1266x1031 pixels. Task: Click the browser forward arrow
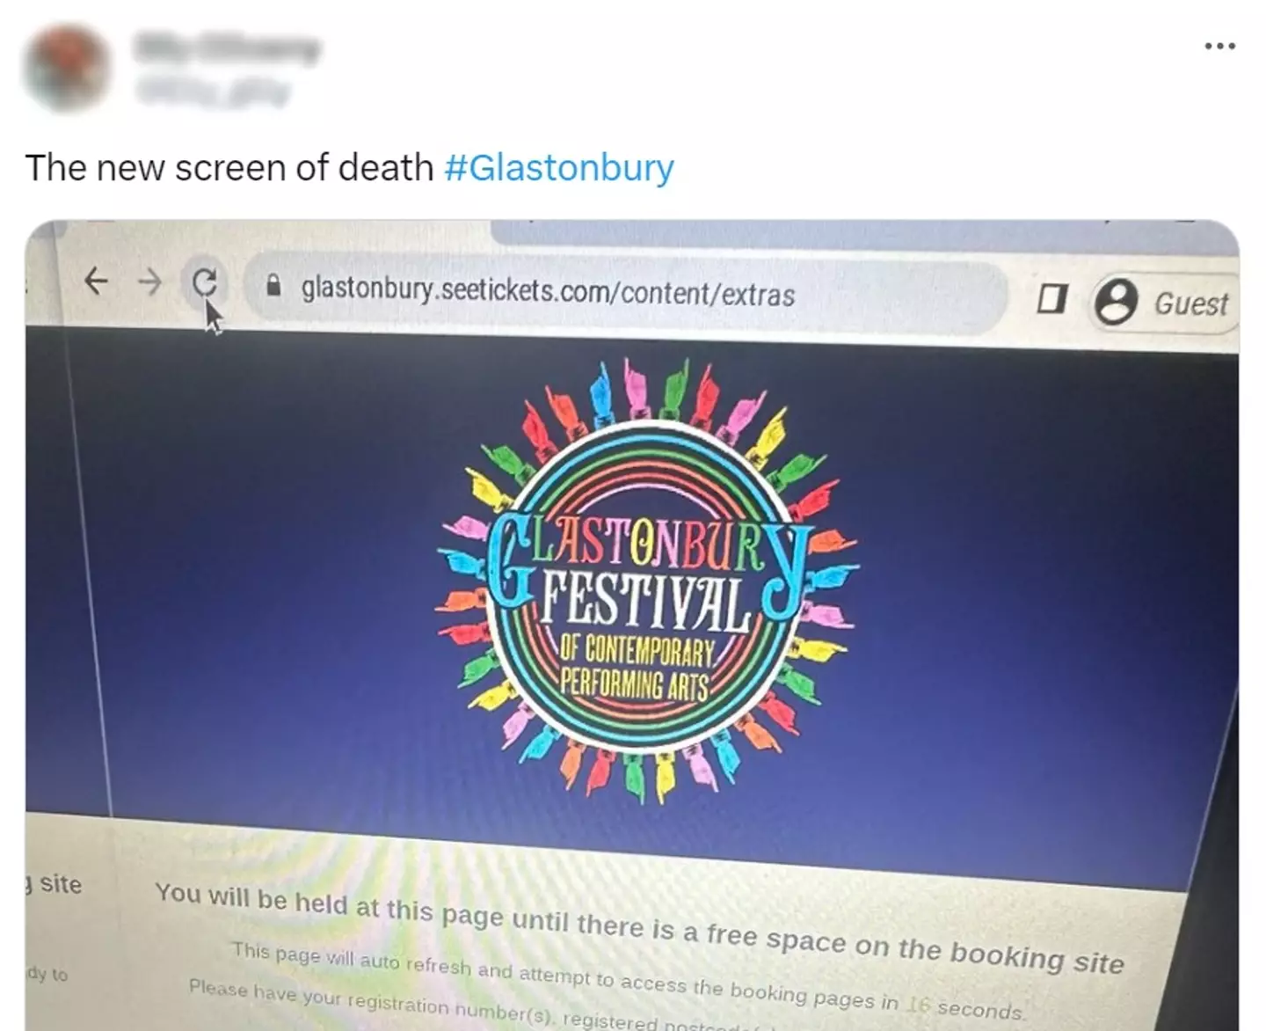[x=150, y=282]
